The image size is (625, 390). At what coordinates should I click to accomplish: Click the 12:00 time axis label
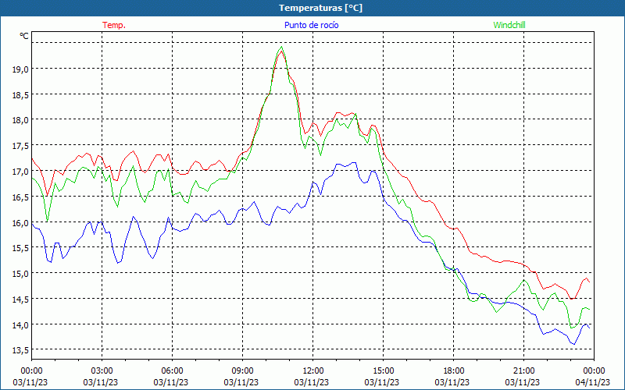[x=313, y=371]
